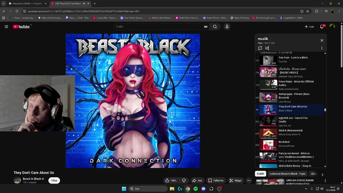This screenshot has height=193, width=343.
Task: Go to YouTube home via logo
Action: pyautogui.click(x=21, y=27)
